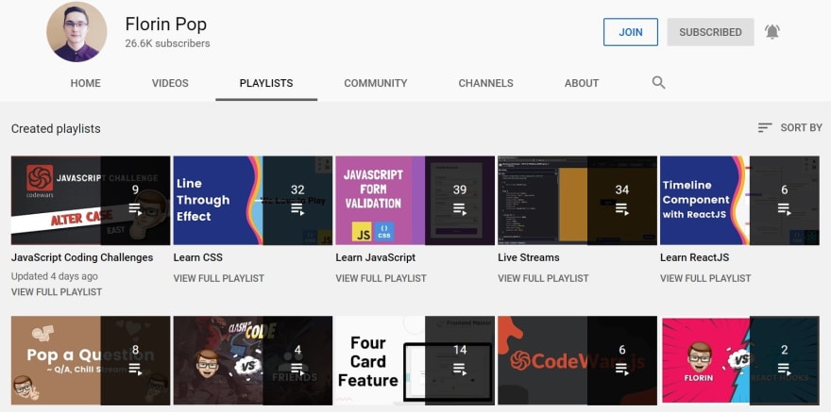Click the JOIN button
831x412 pixels.
pos(631,32)
